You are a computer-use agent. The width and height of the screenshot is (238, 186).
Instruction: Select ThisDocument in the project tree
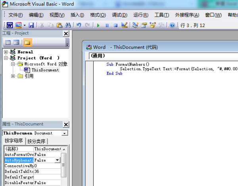click(45, 70)
